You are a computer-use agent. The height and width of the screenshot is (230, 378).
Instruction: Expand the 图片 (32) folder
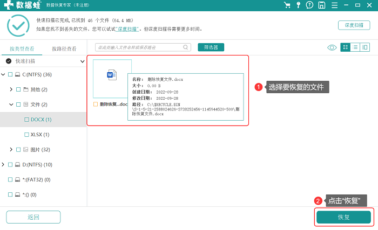[11, 149]
